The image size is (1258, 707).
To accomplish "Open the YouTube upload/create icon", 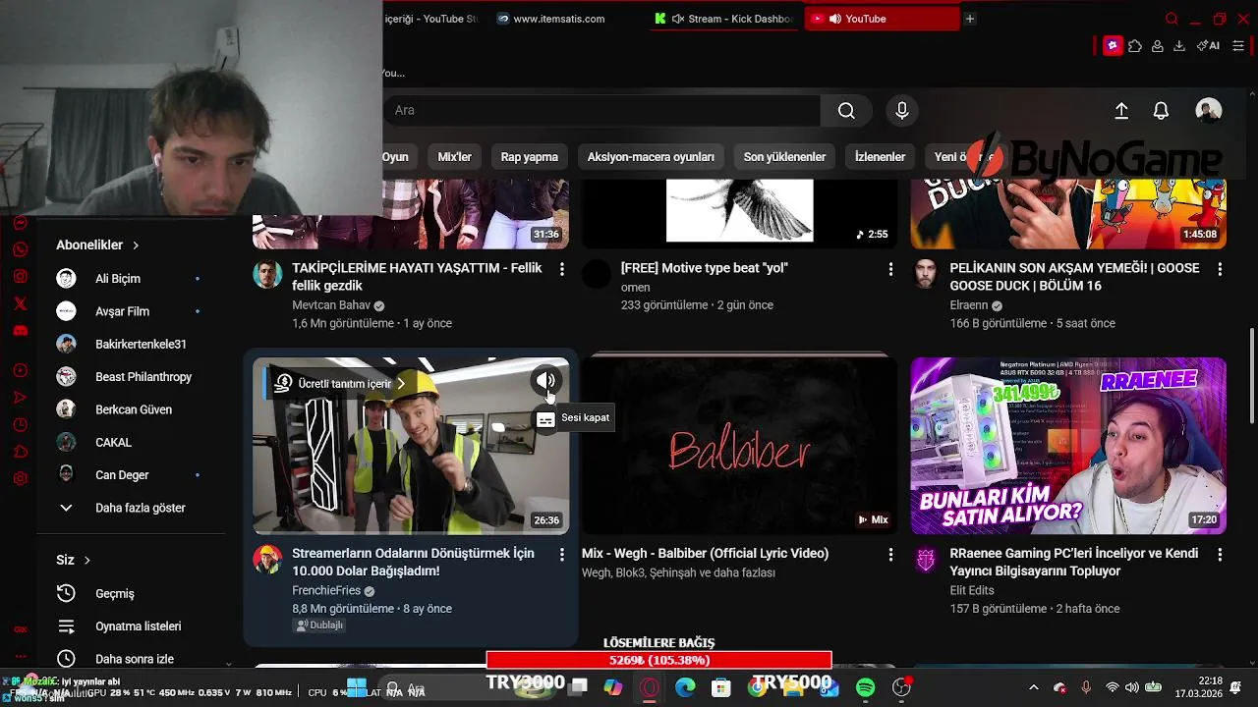I will pos(1121,111).
